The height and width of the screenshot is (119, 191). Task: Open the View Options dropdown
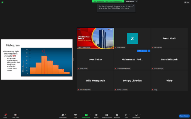[131, 1]
